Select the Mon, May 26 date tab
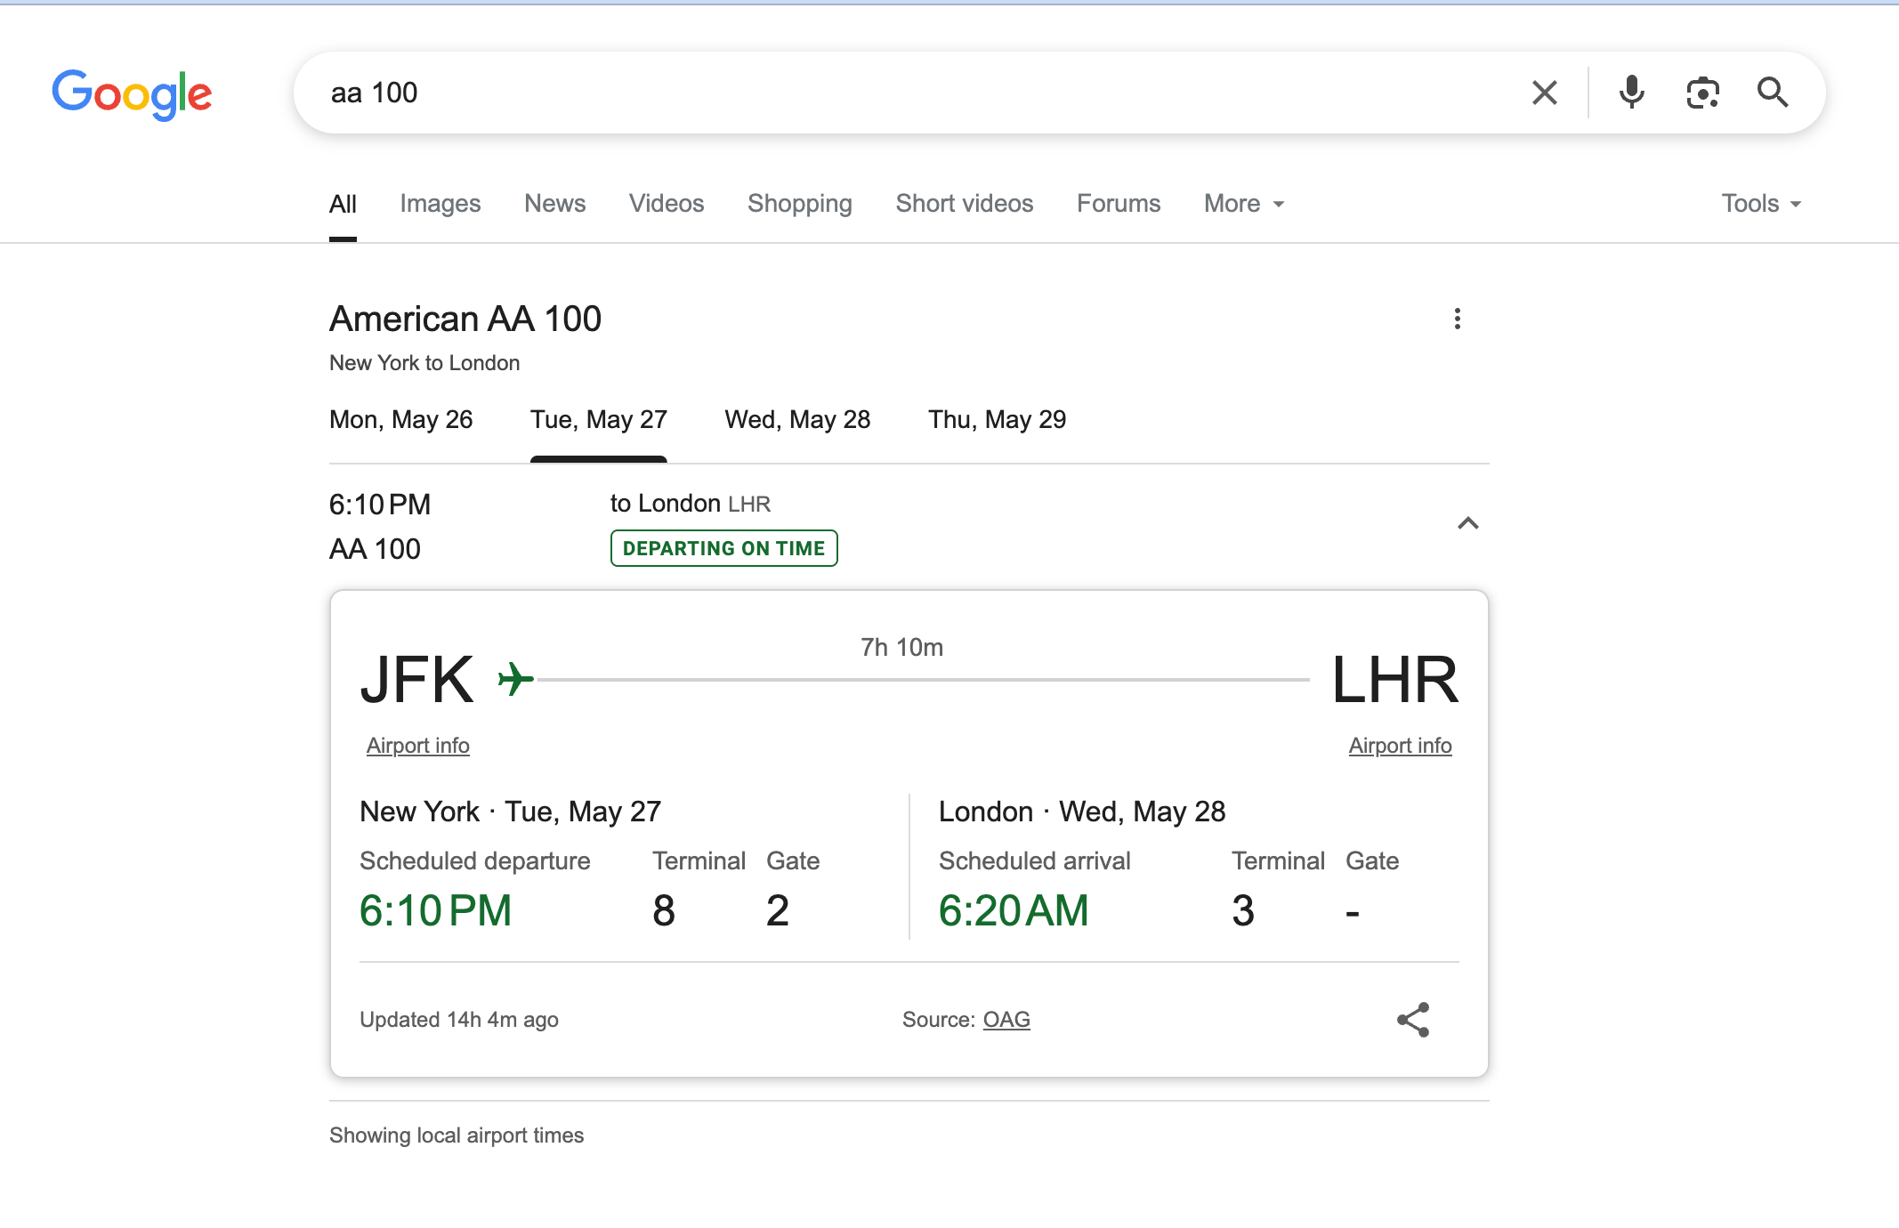Viewport: 1899px width, 1228px height. (401, 419)
